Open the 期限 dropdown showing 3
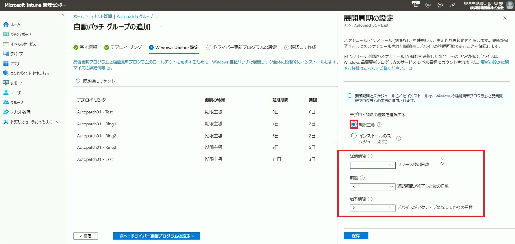Viewport: 515px width, 244px height. (372, 187)
